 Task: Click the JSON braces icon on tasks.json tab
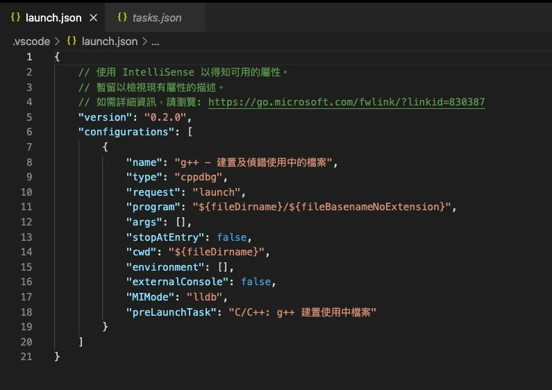pyautogui.click(x=122, y=17)
